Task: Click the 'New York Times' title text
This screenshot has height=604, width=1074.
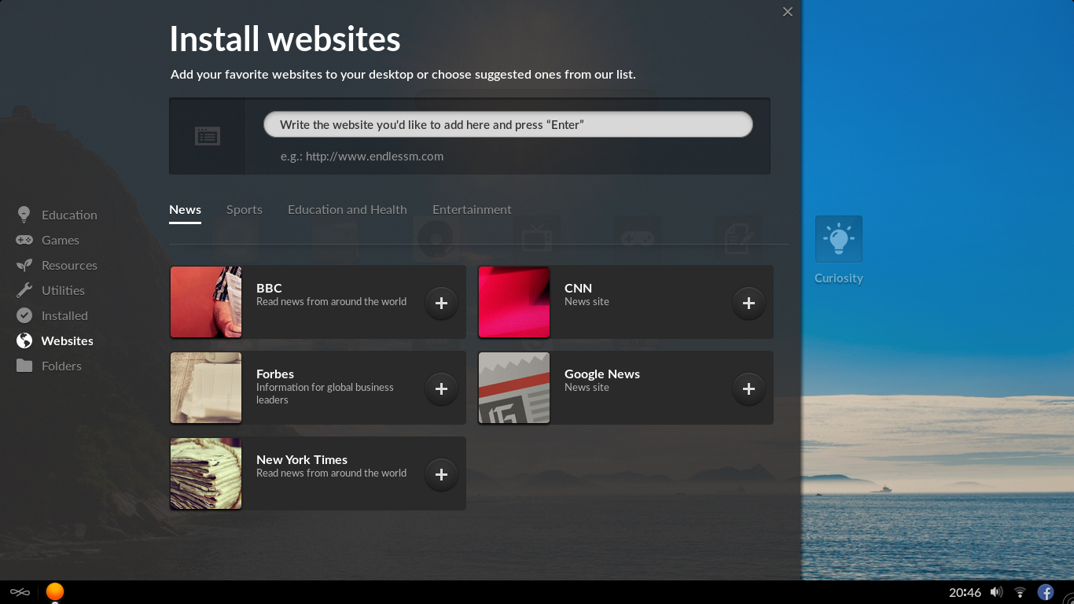Action: click(x=302, y=459)
